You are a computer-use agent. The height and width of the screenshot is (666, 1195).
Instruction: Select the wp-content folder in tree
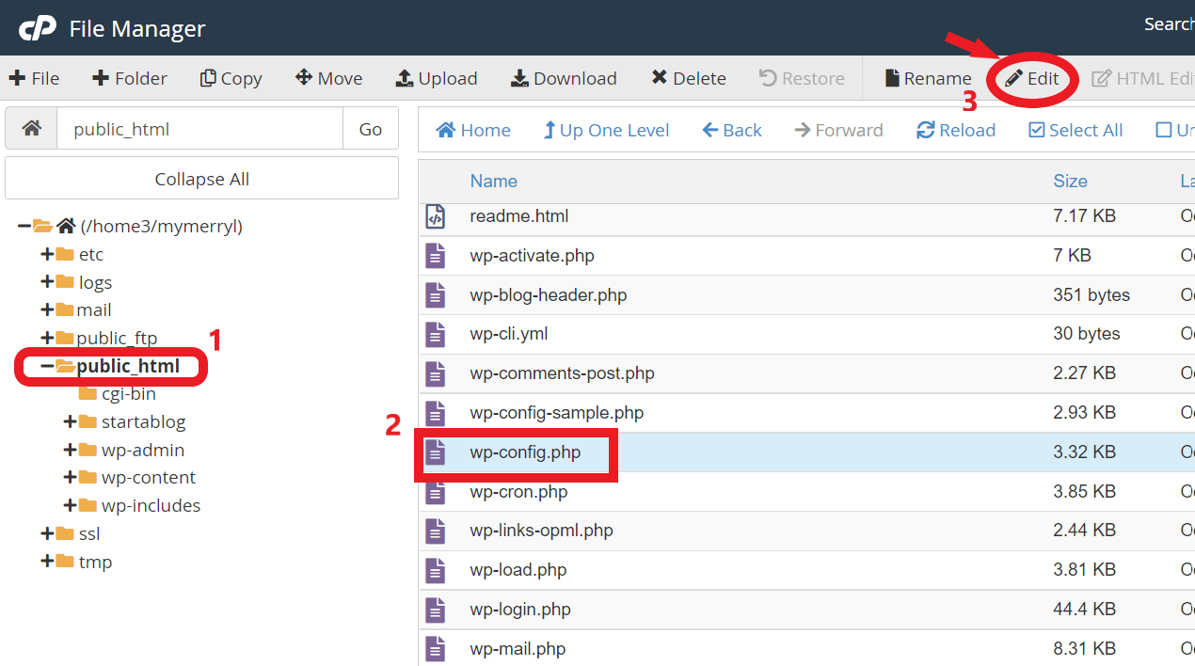149,477
